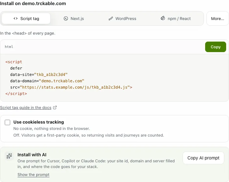Click the closing </script> tag text
Screen dimensions: 229x182
pyautogui.click(x=16, y=94)
